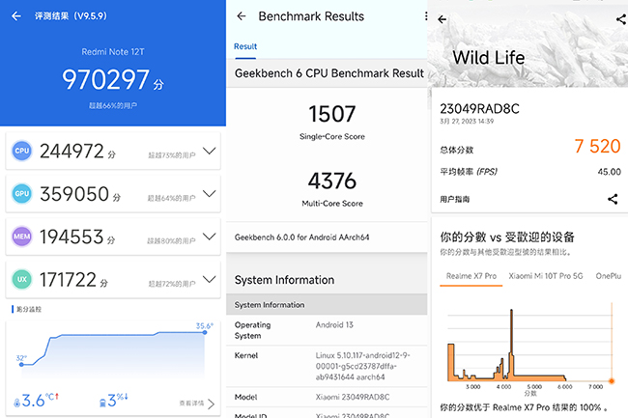The height and width of the screenshot is (418, 628).
Task: Go back from Wild Life screen
Action: pos(442,19)
